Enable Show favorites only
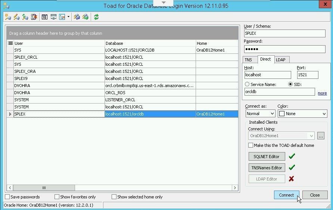333x210 pixels. [x=57, y=197]
